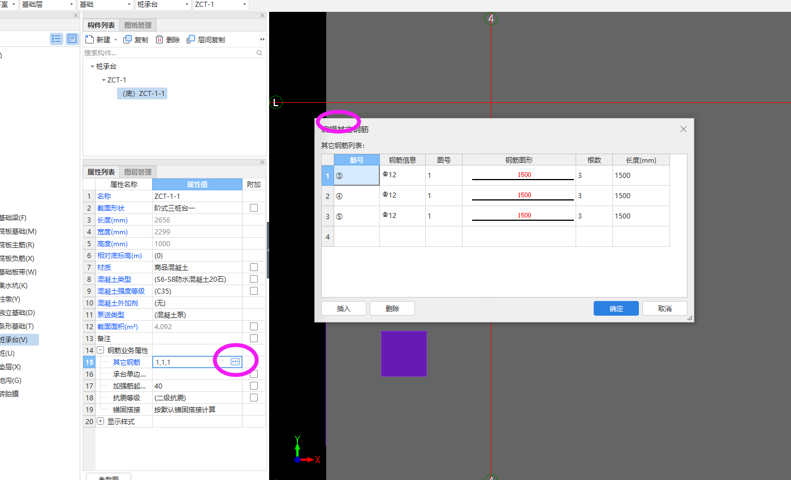This screenshot has height=480, width=791.
Task: Click the 筋号 column header
Action: click(x=357, y=160)
